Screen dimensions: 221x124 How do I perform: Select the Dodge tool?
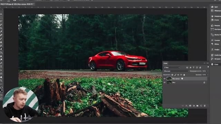pyautogui.click(x=1, y=60)
